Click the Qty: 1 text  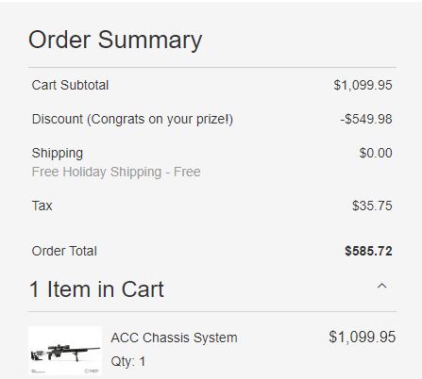pos(128,361)
